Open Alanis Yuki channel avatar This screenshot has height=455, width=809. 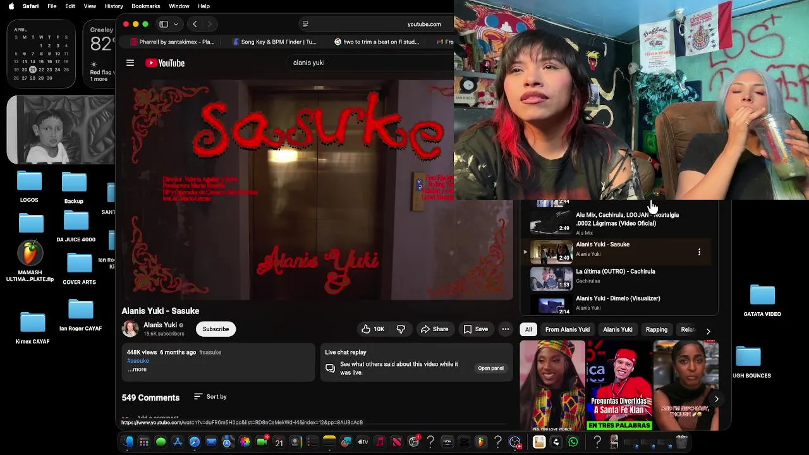[x=130, y=329]
